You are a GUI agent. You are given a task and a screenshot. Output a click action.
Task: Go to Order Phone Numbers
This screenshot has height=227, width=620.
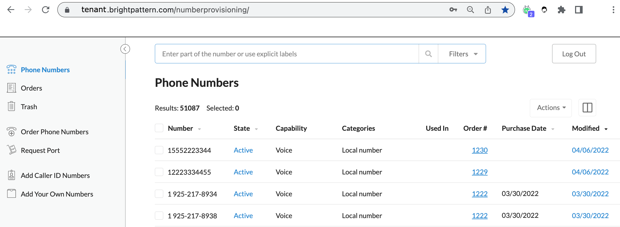coord(55,132)
